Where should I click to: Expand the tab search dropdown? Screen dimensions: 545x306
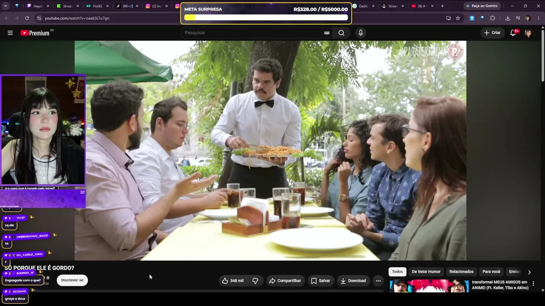pos(6,6)
